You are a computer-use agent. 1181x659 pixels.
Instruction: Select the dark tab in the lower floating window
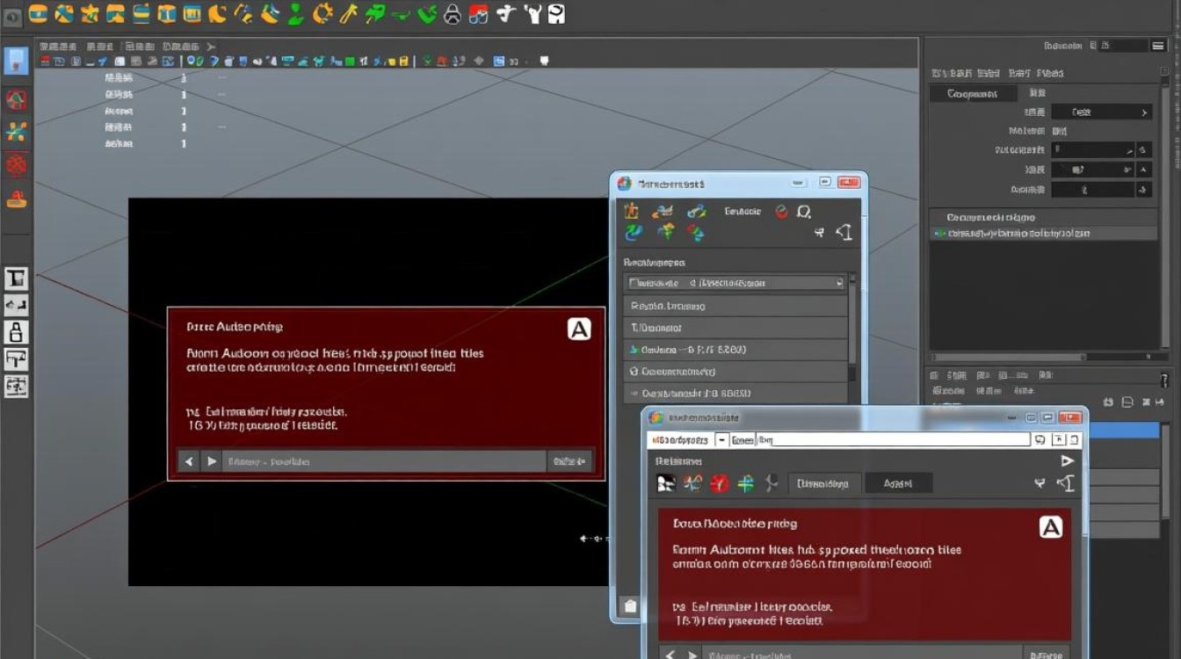click(898, 483)
